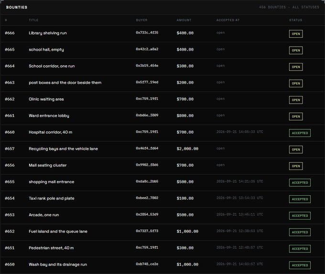Click buyer address 0x5f77…19ed

click(x=147, y=82)
